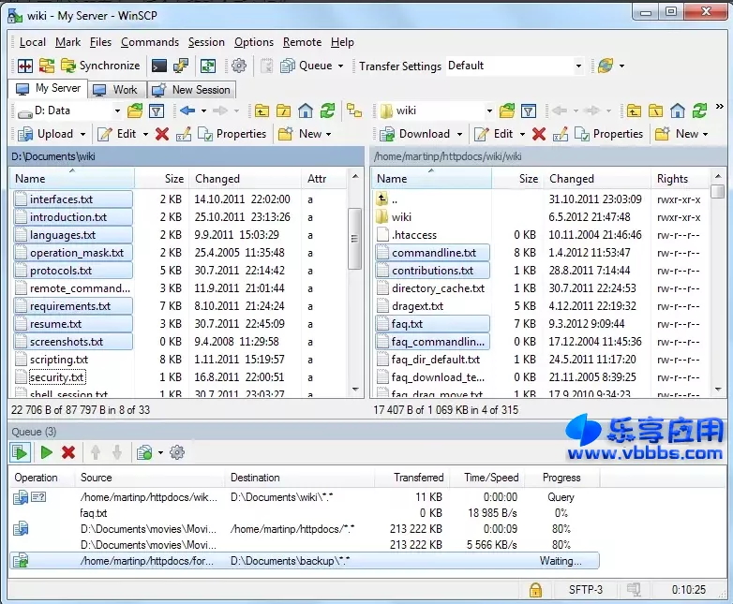Click the Filter icon in local panel
The height and width of the screenshot is (604, 733).
tap(157, 111)
